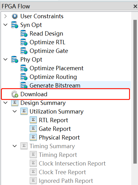This screenshot has height=185, width=138.
Task: Click the Syn Opt database icon
Action: tap(15, 25)
